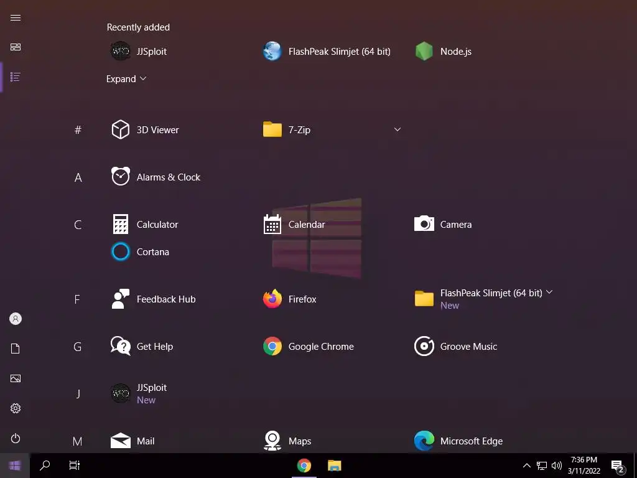Click the letter A header

78,177
